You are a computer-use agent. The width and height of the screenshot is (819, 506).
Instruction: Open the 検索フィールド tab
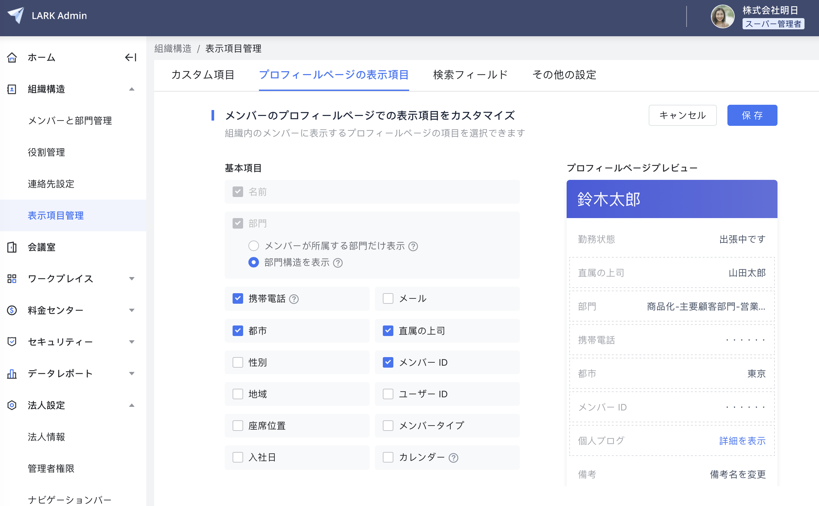coord(470,75)
